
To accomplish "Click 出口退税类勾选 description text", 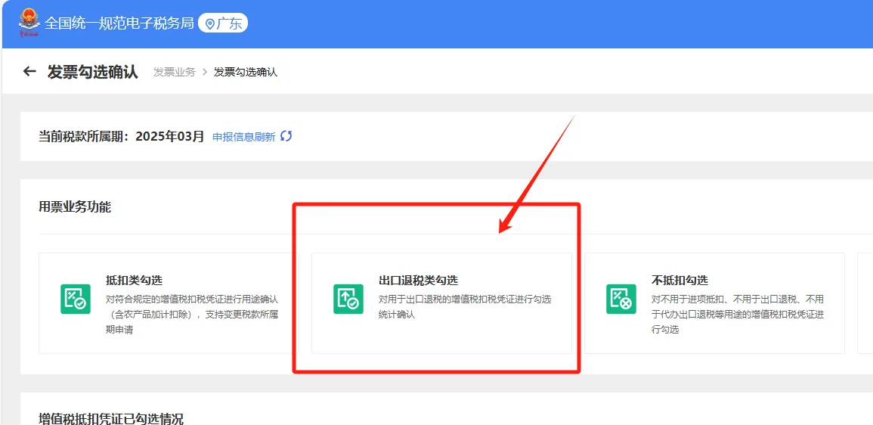I will (x=464, y=307).
